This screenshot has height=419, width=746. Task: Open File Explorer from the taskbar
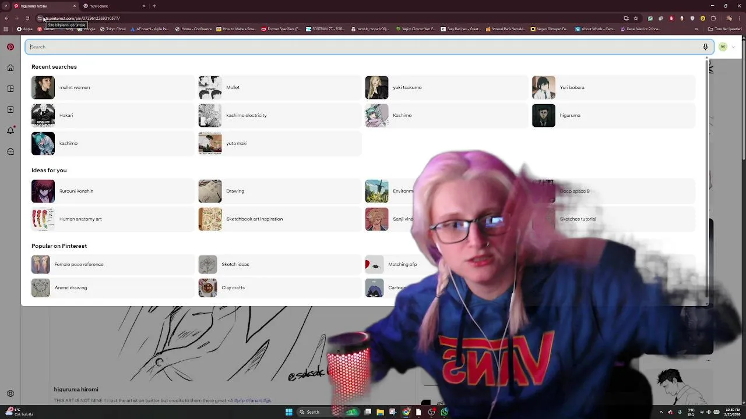(380, 412)
